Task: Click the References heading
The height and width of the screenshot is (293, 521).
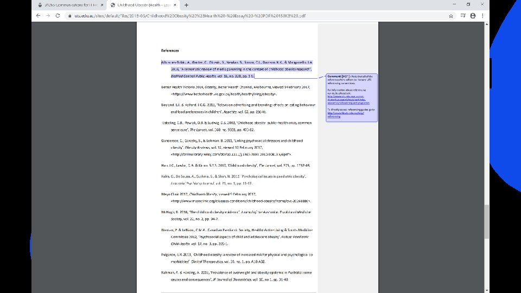Action: pyautogui.click(x=170, y=50)
